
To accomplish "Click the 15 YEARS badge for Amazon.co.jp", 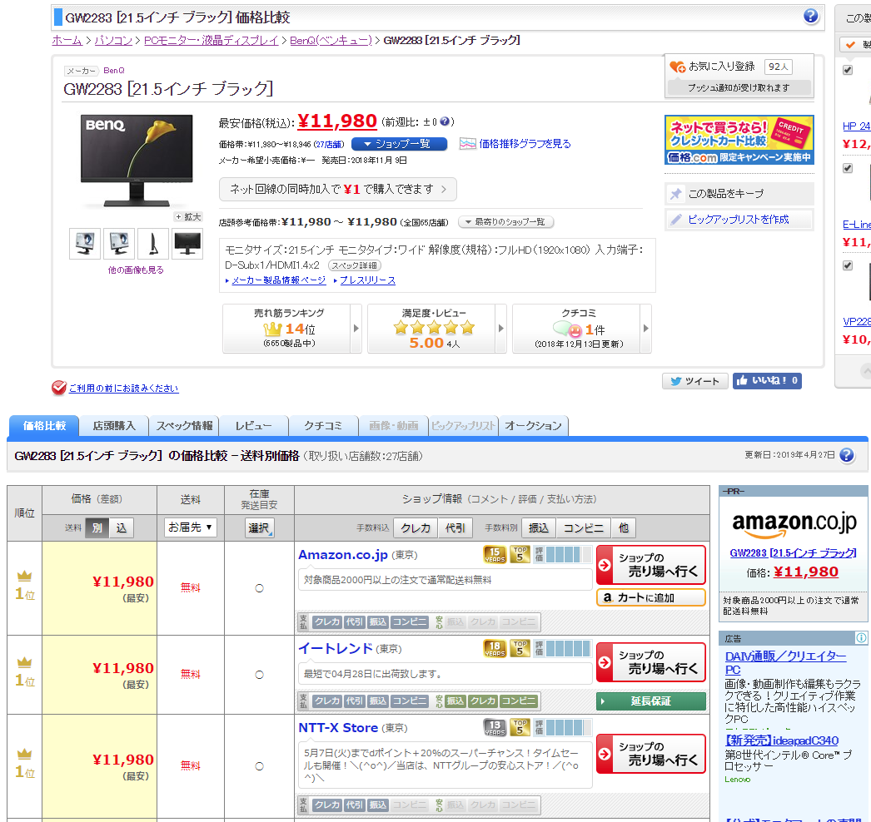I will pos(495,554).
